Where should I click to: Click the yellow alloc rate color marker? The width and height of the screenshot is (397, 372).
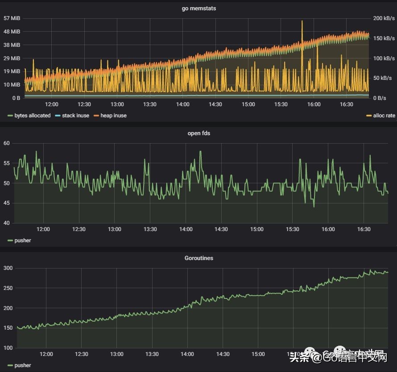369,116
